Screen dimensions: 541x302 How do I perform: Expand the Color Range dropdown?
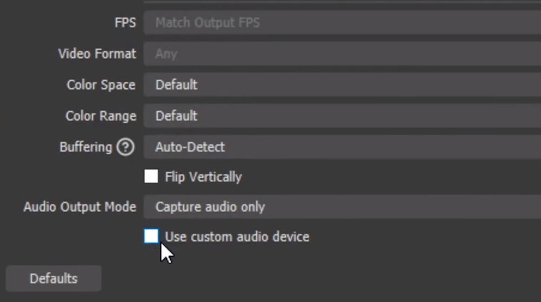click(x=342, y=116)
